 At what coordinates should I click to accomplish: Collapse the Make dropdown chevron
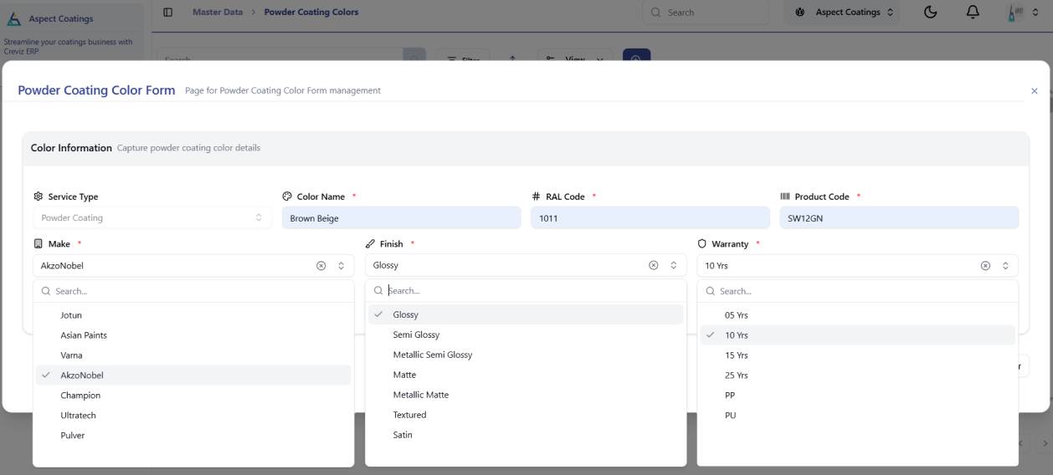(x=342, y=266)
